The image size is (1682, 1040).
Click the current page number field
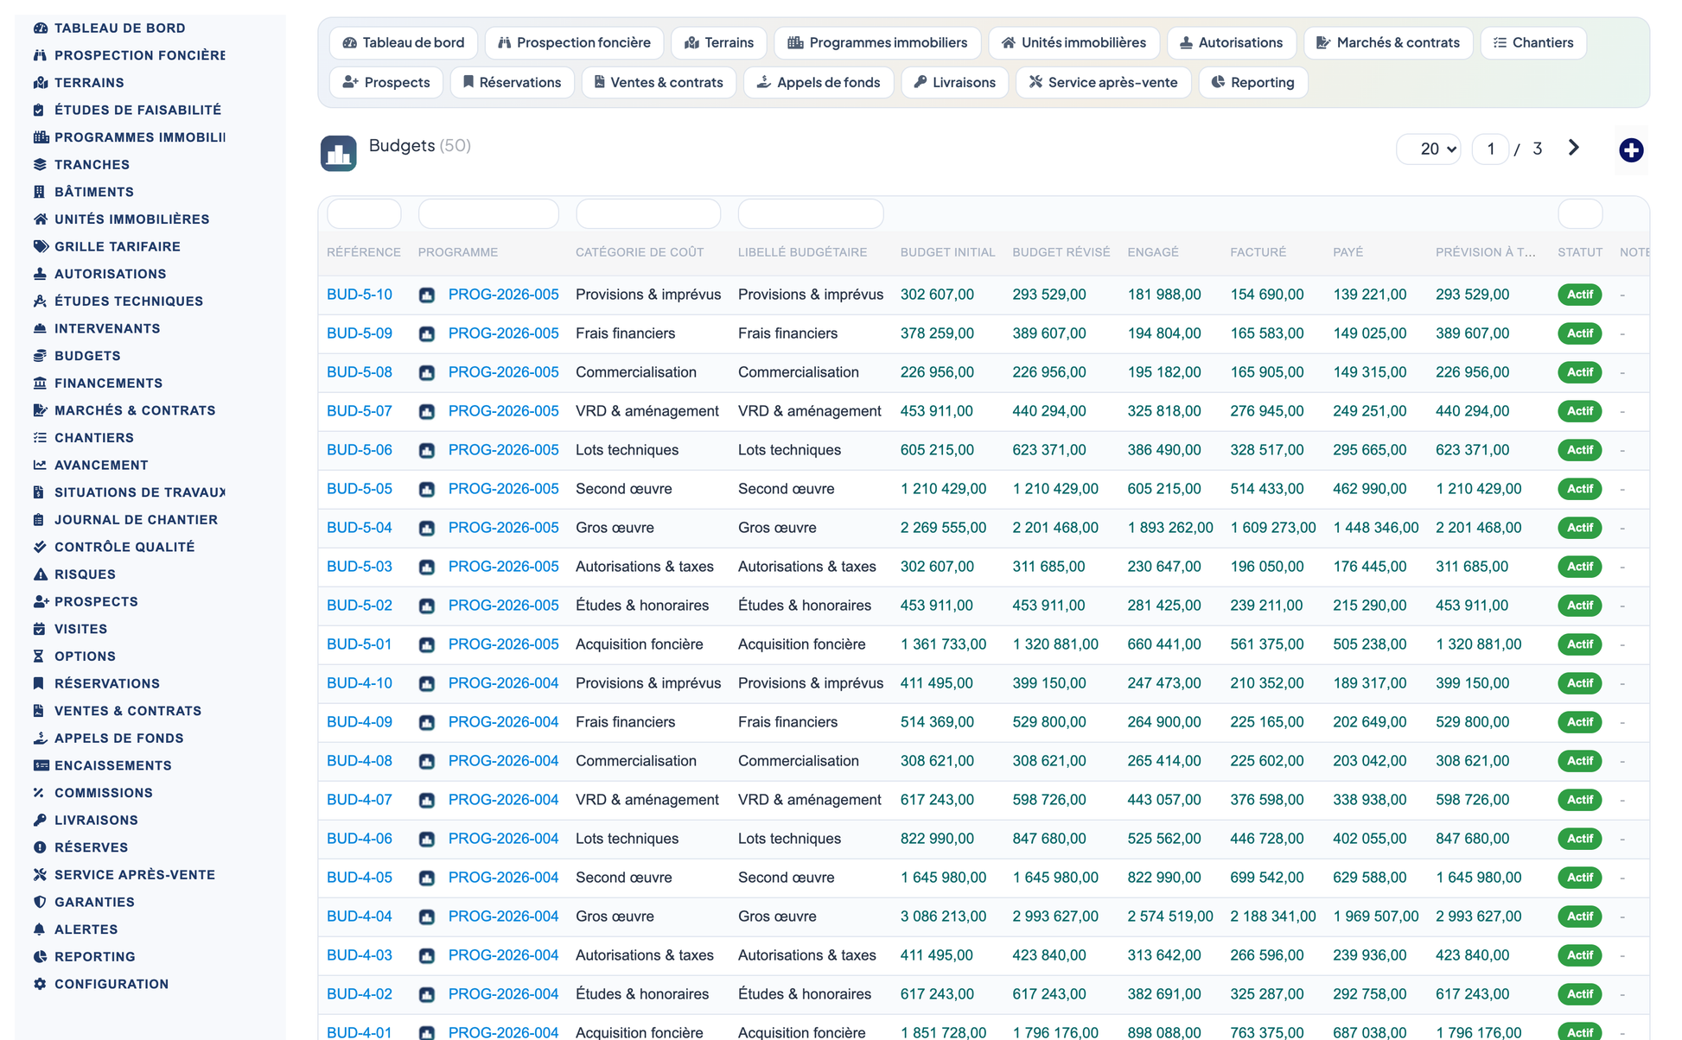[x=1490, y=149]
